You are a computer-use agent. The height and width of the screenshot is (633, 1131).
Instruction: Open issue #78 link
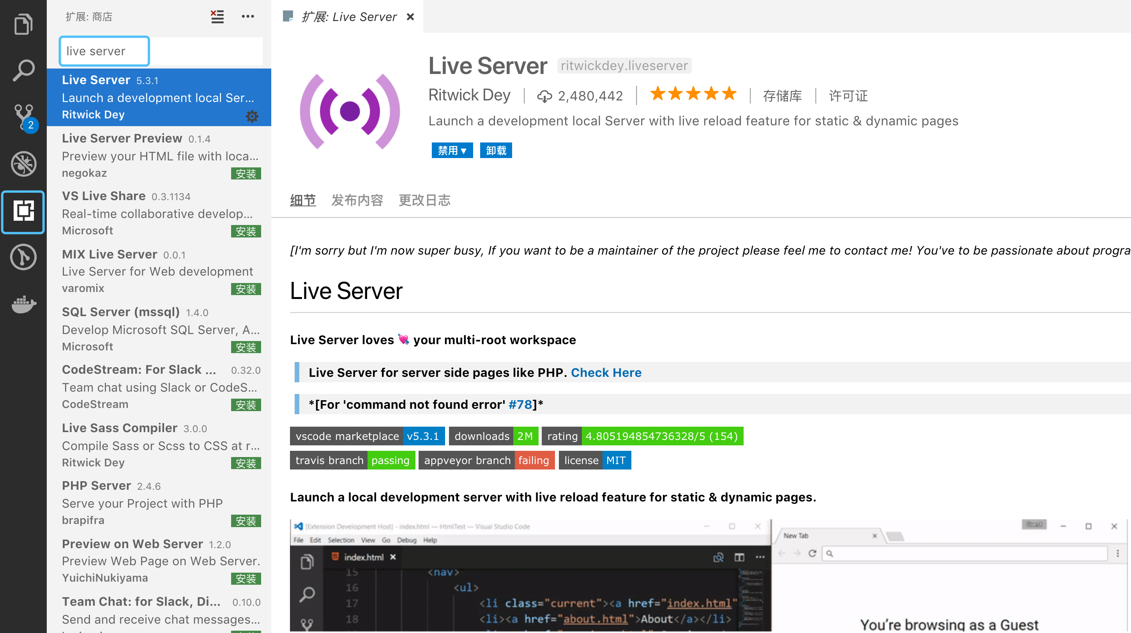(x=520, y=404)
